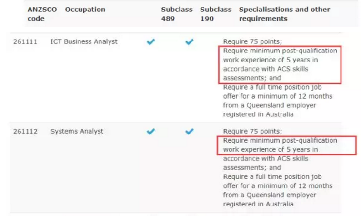Click the ICT Business Analyst occupation name
The height and width of the screenshot is (216, 361).
click(x=84, y=42)
